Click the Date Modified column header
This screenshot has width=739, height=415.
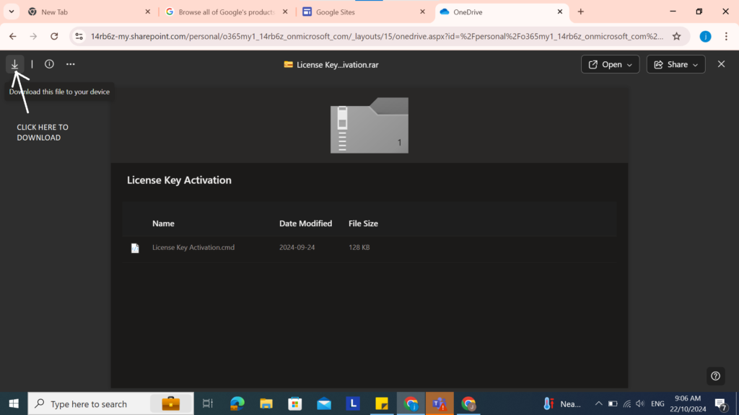[x=305, y=223]
